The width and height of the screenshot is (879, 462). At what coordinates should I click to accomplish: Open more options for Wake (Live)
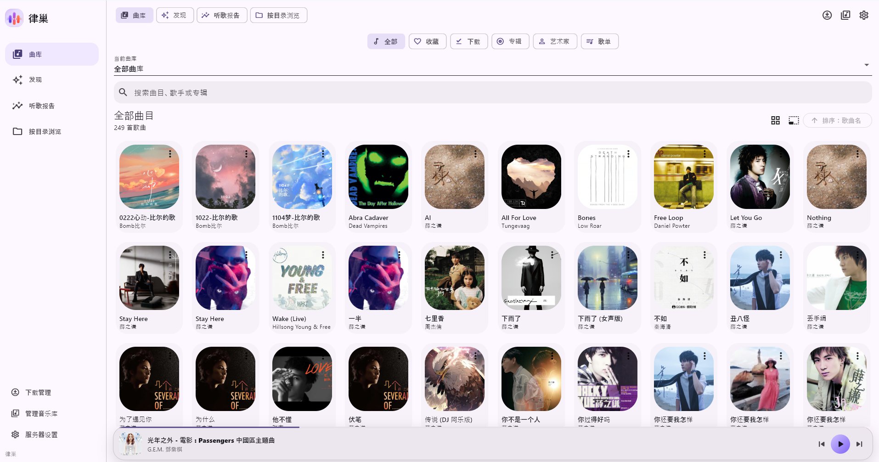coord(323,255)
